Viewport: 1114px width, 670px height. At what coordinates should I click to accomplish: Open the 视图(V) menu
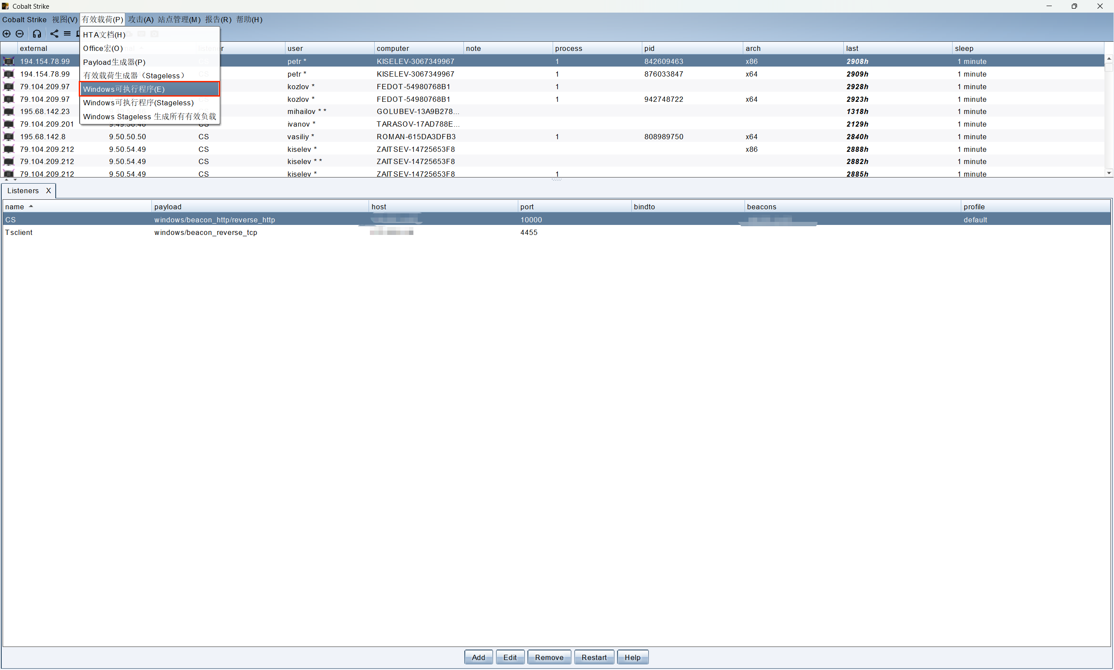[x=64, y=20]
